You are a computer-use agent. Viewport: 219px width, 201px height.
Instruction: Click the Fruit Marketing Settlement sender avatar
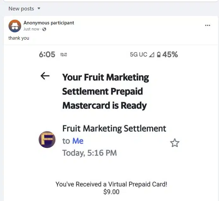pyautogui.click(x=47, y=139)
